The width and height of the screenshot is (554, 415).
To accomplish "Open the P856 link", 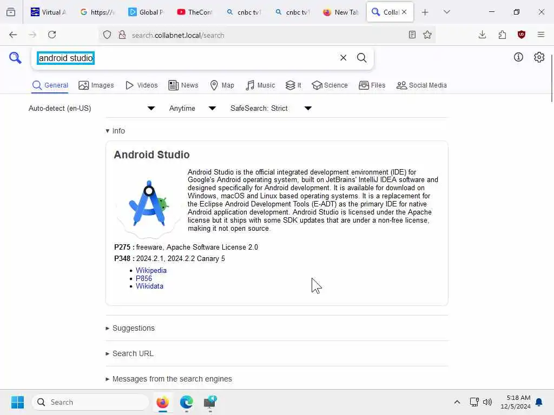I will [144, 278].
